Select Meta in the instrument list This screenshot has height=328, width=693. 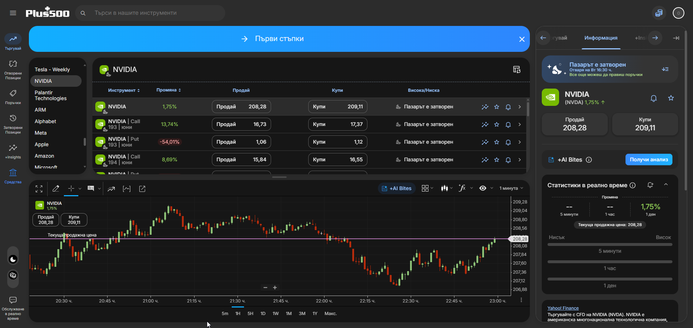coord(41,133)
